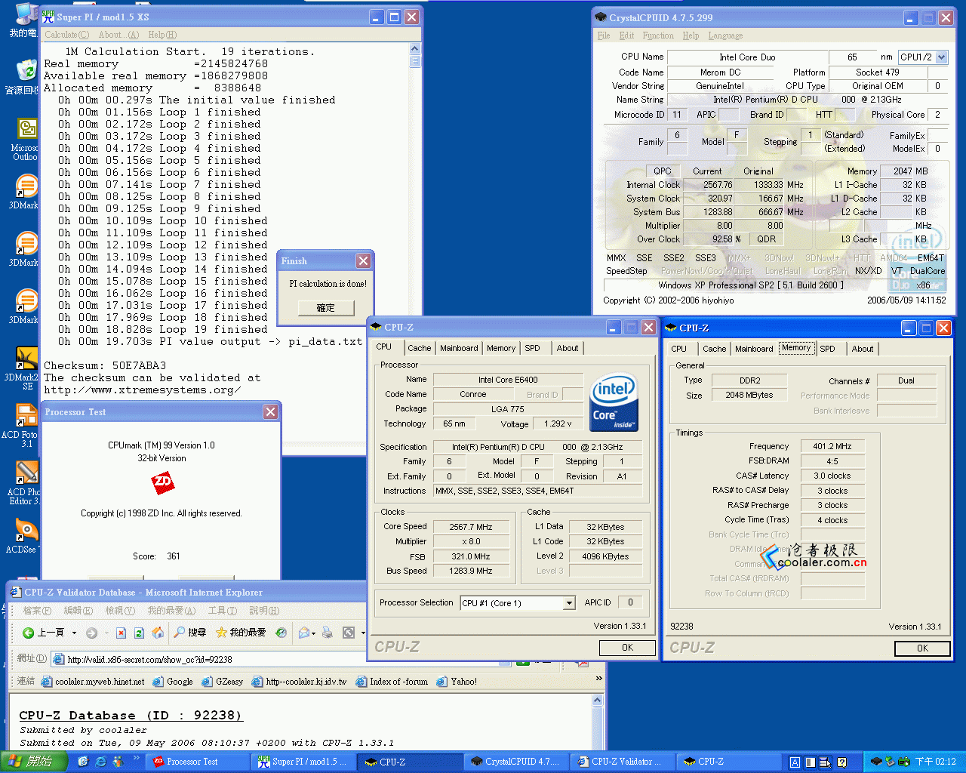
Task: Click the language bar 'A' input mode icon
Action: pyautogui.click(x=795, y=762)
